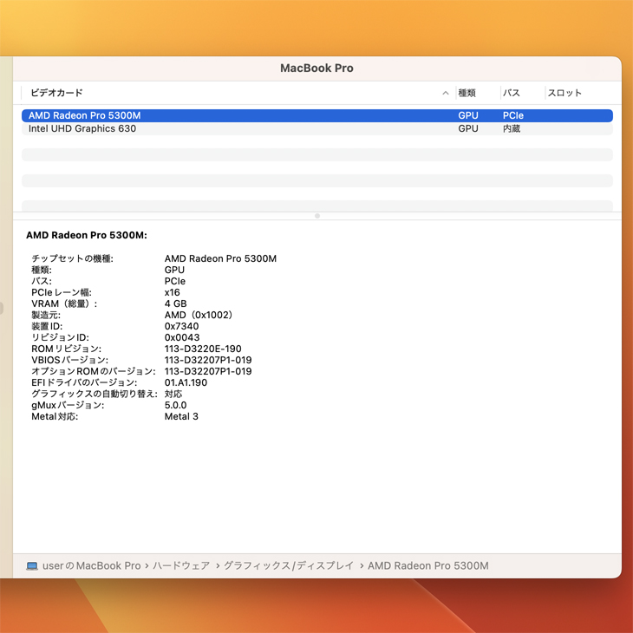
Task: Click the split pane divider handle dot
Action: point(317,216)
